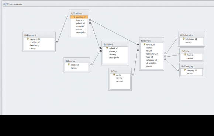Click the Схема данных relationships tab icon
This screenshot has height=136, width=214.
click(x=5, y=4)
